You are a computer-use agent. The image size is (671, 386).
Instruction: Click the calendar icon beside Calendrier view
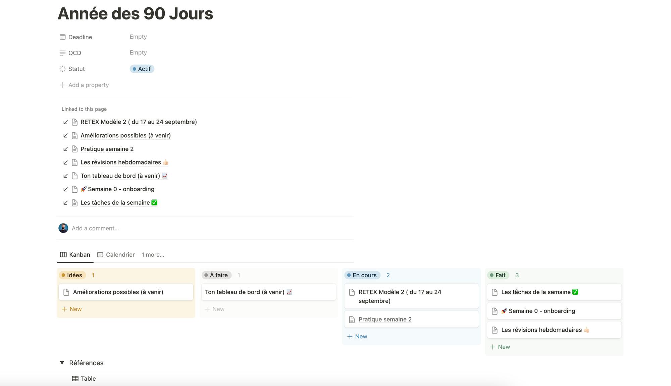(100, 254)
